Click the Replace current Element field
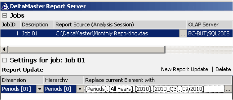The height and width of the screenshot is (100, 233). pyautogui.click(x=154, y=89)
